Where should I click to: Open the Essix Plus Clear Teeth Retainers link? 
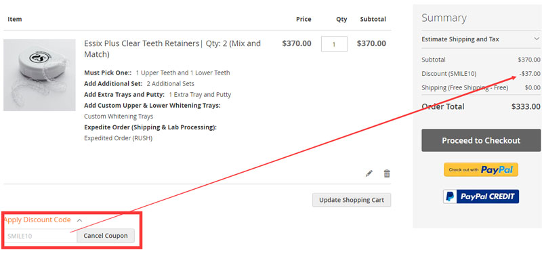[172, 48]
